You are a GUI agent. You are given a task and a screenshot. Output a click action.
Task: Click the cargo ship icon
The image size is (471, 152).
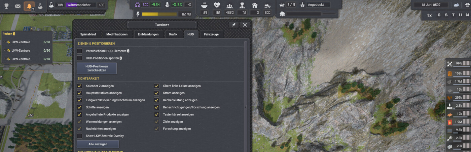(282, 5)
